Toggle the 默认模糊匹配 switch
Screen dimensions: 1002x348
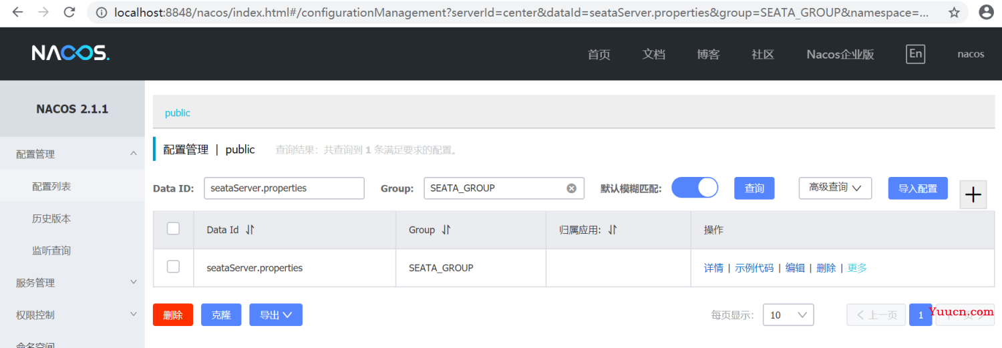[695, 188]
